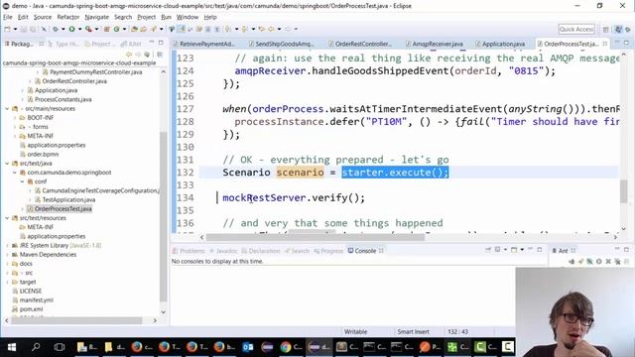The width and height of the screenshot is (635, 357).
Task: Close the OrderProcessTest.java editor tab
Action: tap(605, 44)
